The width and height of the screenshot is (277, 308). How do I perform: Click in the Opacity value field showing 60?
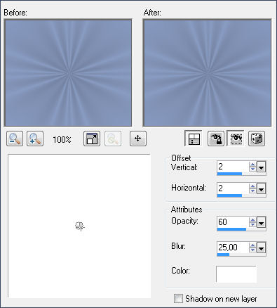(233, 222)
